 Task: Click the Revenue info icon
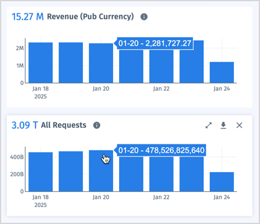pyautogui.click(x=144, y=17)
